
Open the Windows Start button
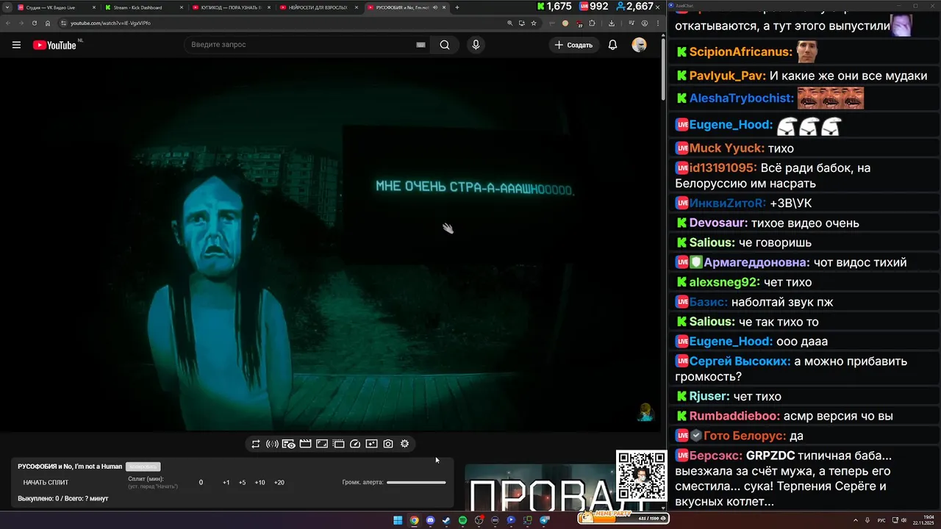click(398, 520)
